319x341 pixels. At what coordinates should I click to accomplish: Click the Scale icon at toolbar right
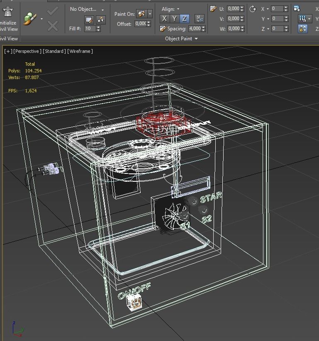pyautogui.click(x=297, y=9)
